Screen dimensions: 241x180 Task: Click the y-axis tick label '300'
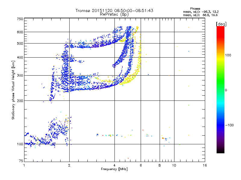(x=20, y=76)
